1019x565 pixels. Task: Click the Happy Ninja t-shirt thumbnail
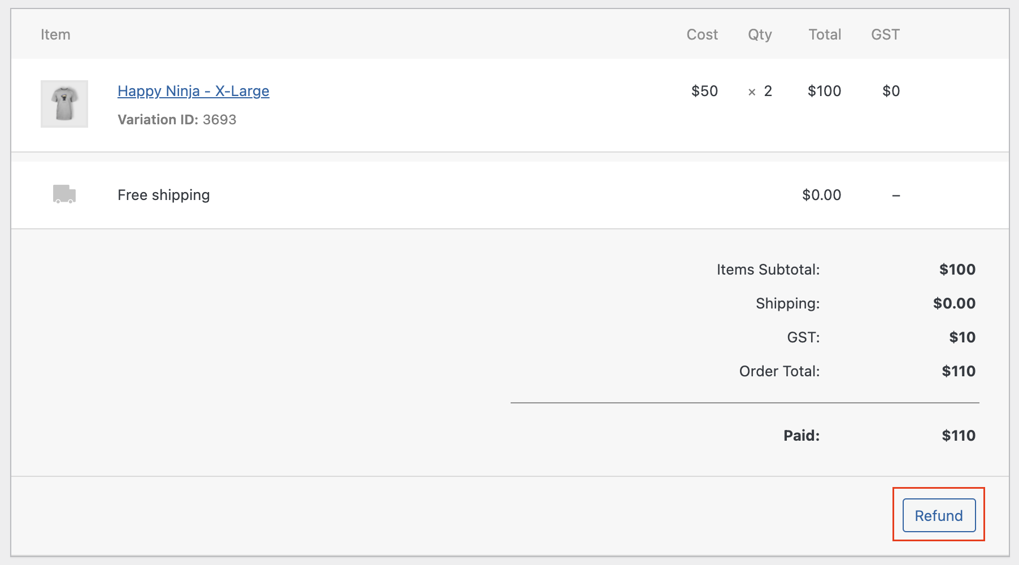(64, 104)
